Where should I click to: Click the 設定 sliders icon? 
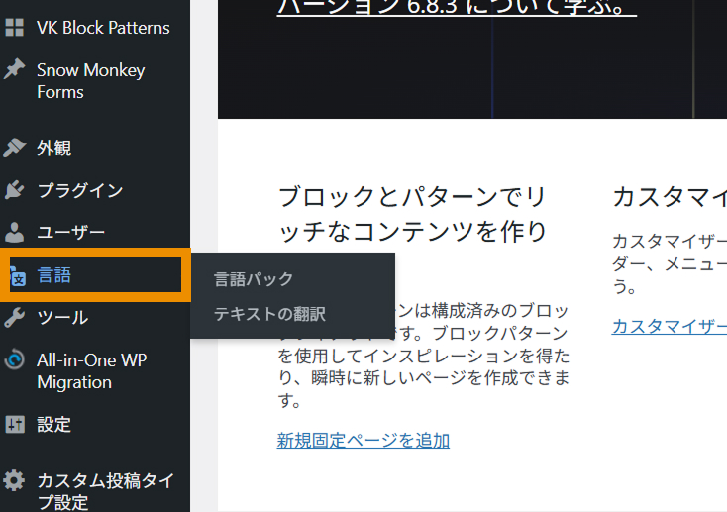[15, 425]
